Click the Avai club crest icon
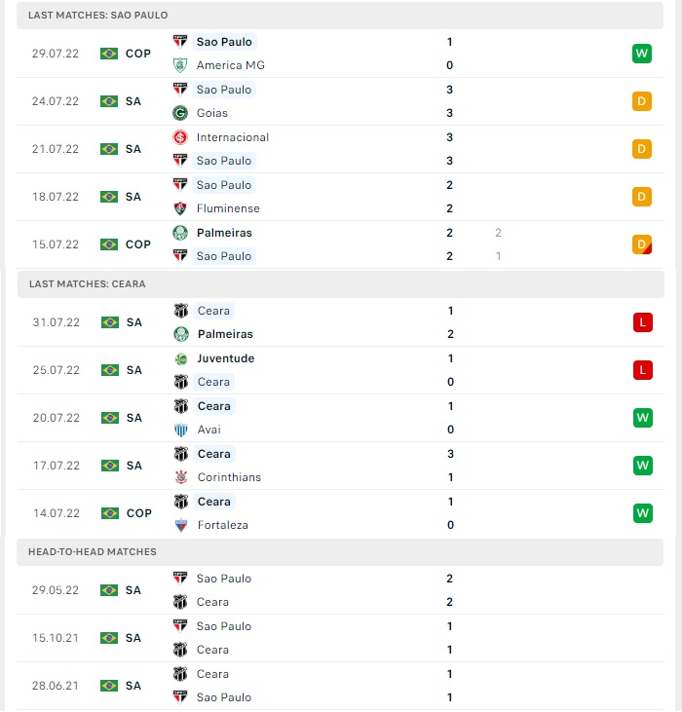The width and height of the screenshot is (682, 712). coord(181,430)
